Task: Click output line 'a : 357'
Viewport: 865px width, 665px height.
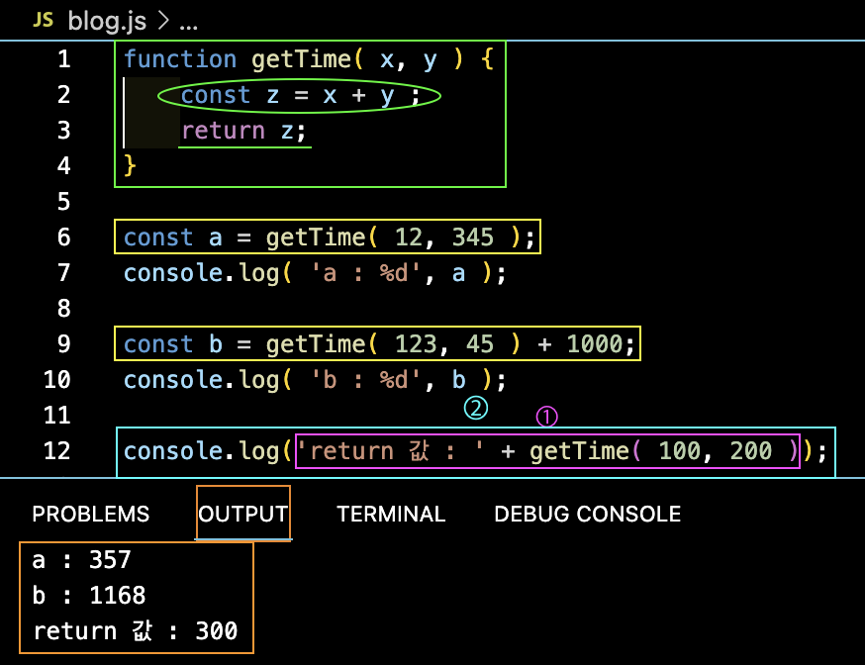Action: click(x=81, y=560)
